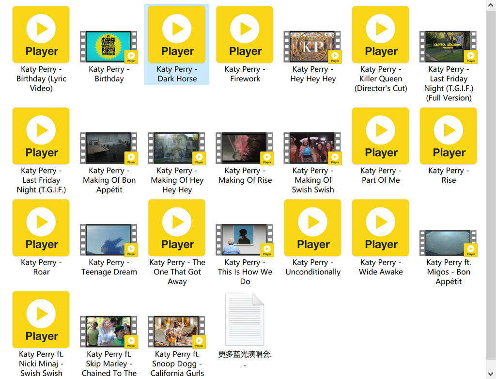Select Nicki Minaj - Swish Swish Player icon
Viewport: 496px width, 379px height.
point(41,319)
